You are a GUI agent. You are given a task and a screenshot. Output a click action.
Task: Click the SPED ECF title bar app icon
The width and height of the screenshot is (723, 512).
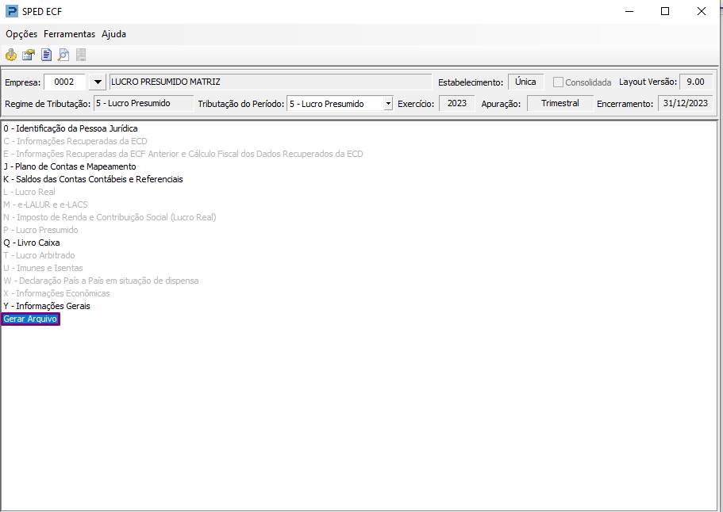coord(12,11)
